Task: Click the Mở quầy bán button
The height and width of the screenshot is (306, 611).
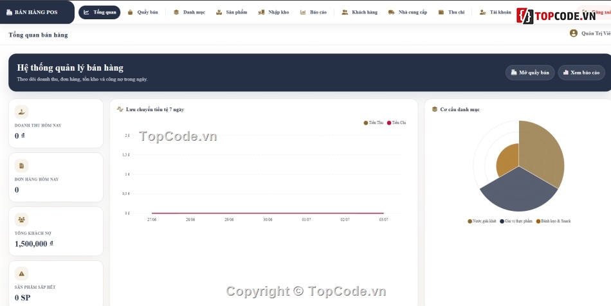Action: coord(530,73)
